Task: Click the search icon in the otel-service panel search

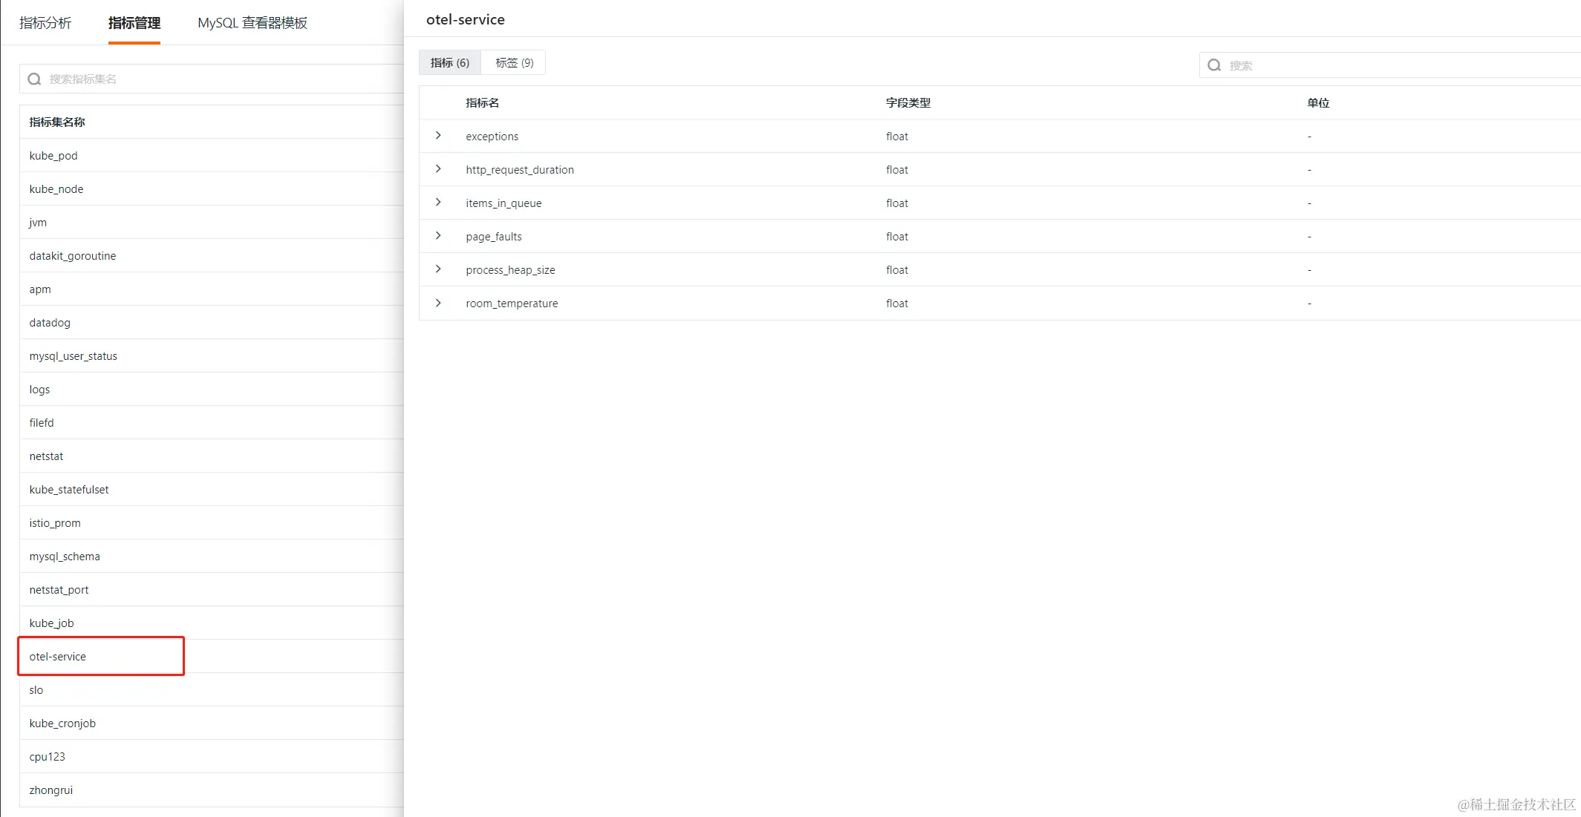Action: tap(1214, 65)
